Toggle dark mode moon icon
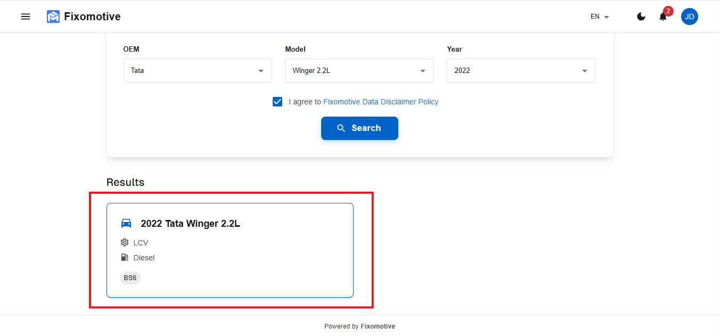The height and width of the screenshot is (336, 720). [x=641, y=17]
